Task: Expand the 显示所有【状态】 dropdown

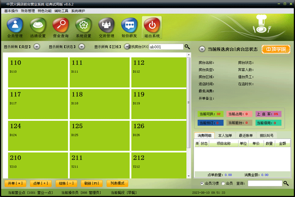Action: pos(81,47)
